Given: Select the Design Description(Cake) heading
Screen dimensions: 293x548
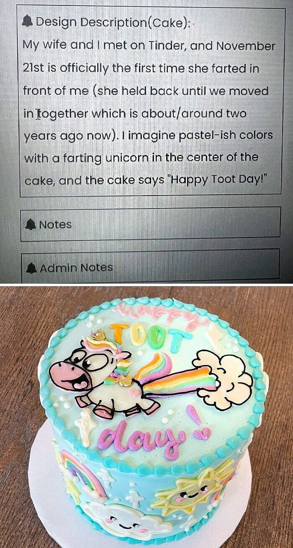Looking at the screenshot, I should pos(113,21).
